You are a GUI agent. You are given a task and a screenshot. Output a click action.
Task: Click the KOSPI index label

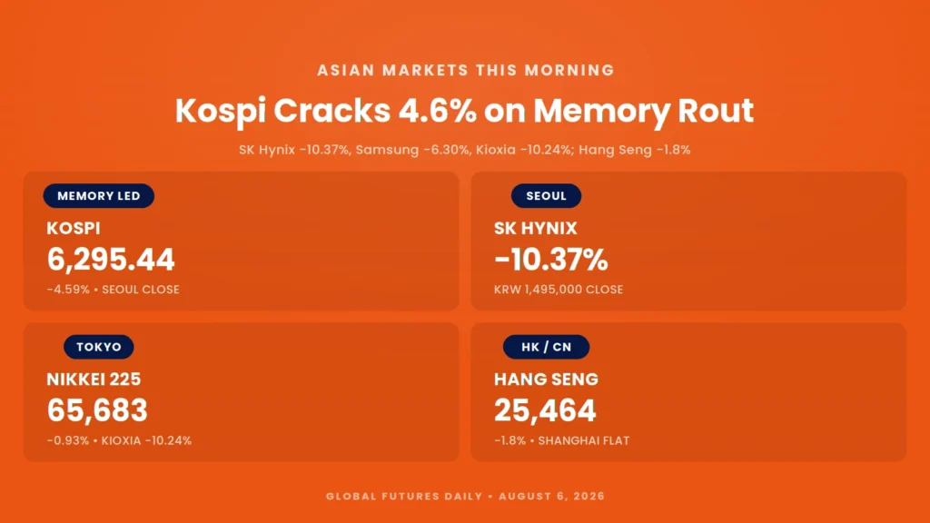74,228
